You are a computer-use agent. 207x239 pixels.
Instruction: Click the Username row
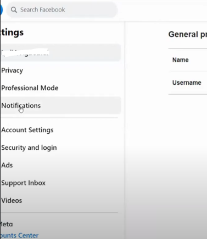tap(188, 83)
